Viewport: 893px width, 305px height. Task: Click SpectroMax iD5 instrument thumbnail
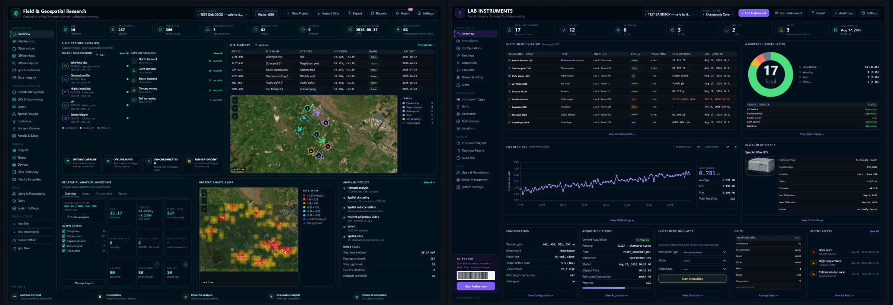coord(760,166)
